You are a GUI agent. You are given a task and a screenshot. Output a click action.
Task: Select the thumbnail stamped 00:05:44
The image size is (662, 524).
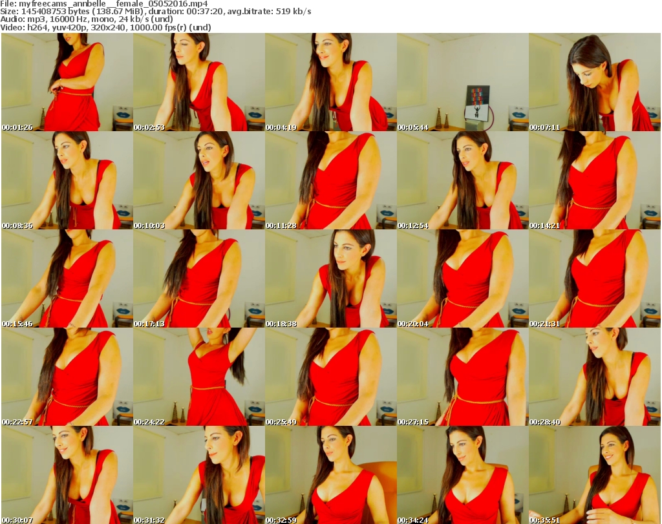(462, 82)
